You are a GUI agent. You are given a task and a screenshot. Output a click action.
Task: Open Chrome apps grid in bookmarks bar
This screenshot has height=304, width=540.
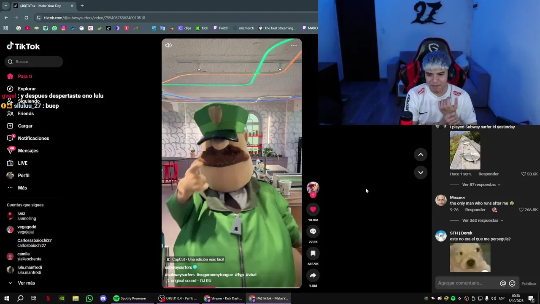(5, 28)
